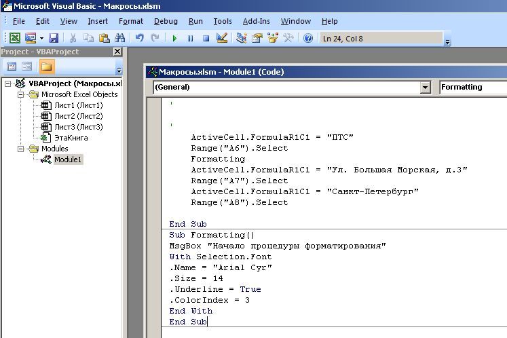Screen dimensions: 507x338
Task: Click the code line 'Sub Formatting()'
Action: pyautogui.click(x=212, y=235)
